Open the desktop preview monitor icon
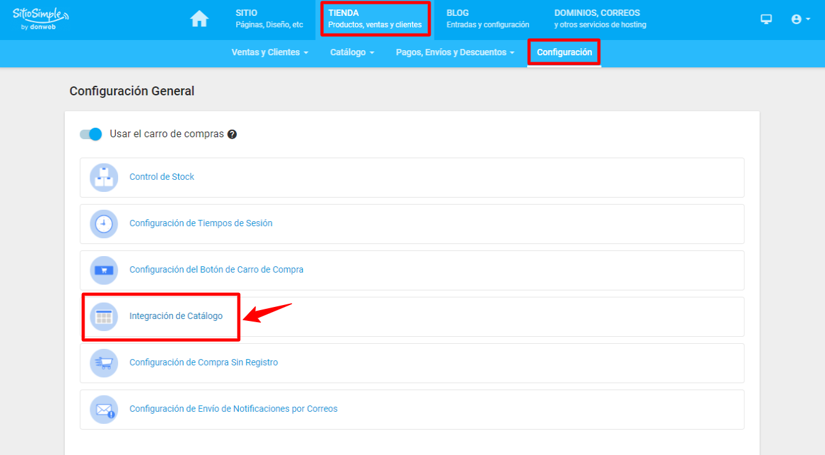Image resolution: width=825 pixels, height=455 pixels. (767, 19)
